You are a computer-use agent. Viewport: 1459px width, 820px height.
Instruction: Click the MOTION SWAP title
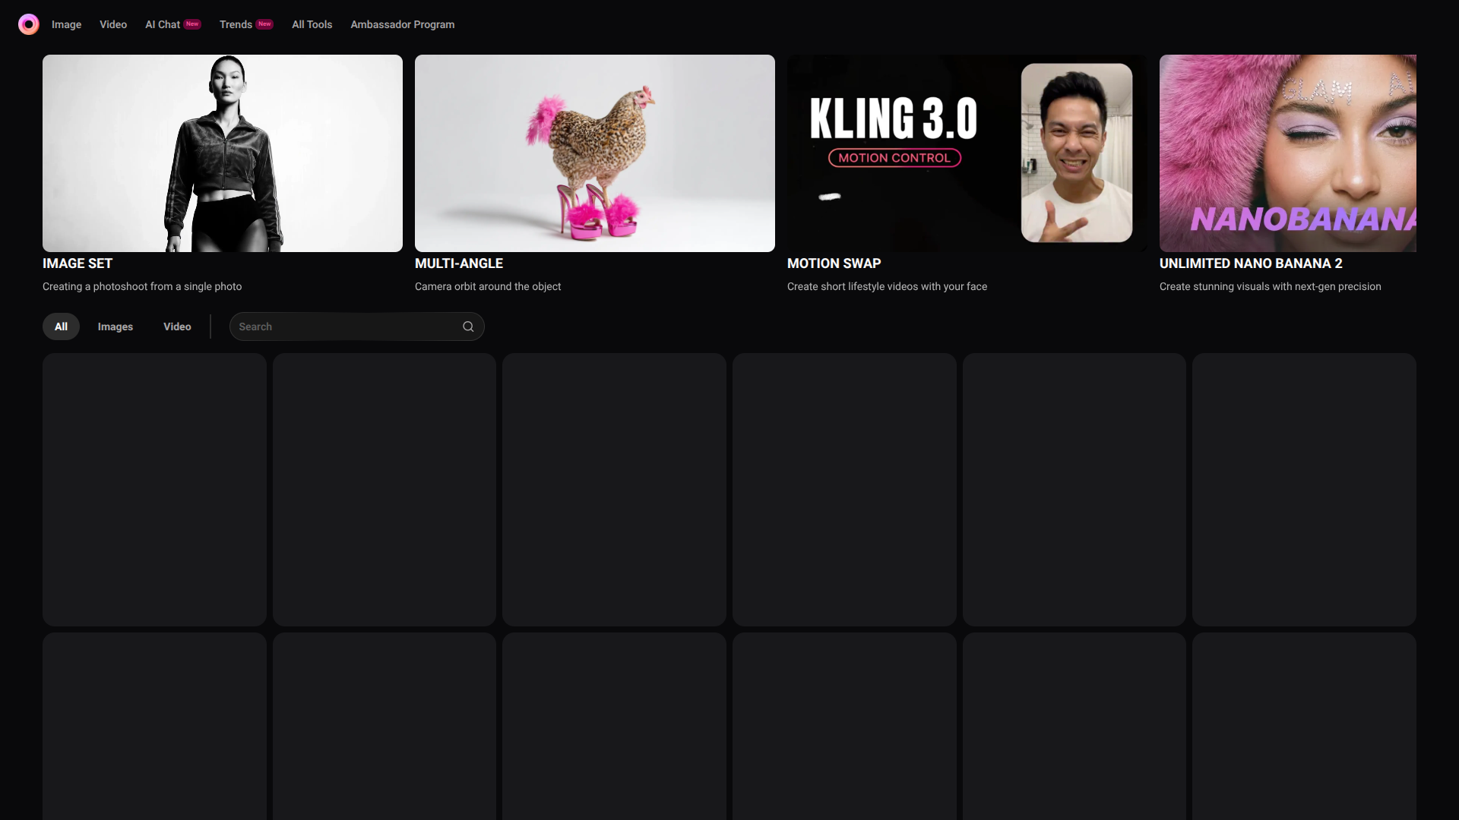pyautogui.click(x=834, y=263)
